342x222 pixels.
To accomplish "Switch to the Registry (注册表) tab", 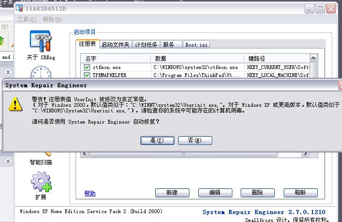I will (87, 44).
